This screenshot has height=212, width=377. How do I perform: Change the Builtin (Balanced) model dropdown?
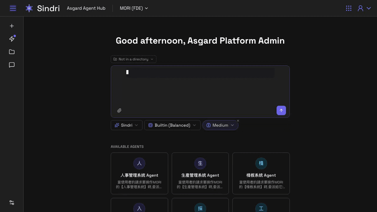click(x=172, y=125)
